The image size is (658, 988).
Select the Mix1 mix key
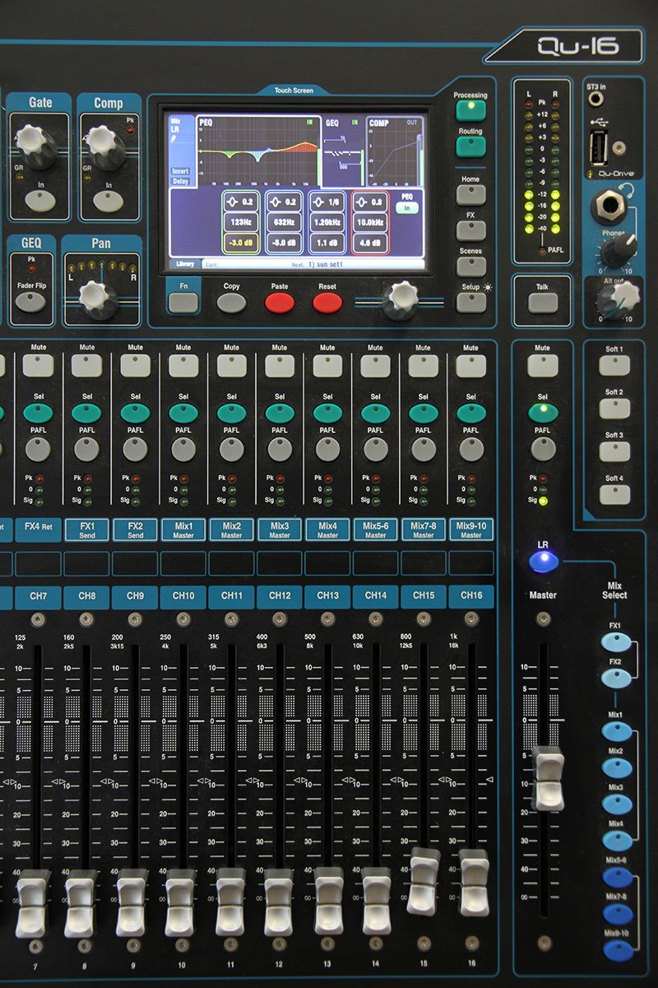617,732
